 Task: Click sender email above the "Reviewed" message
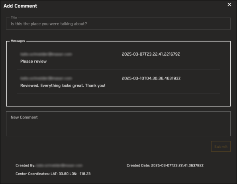[x=46, y=78]
